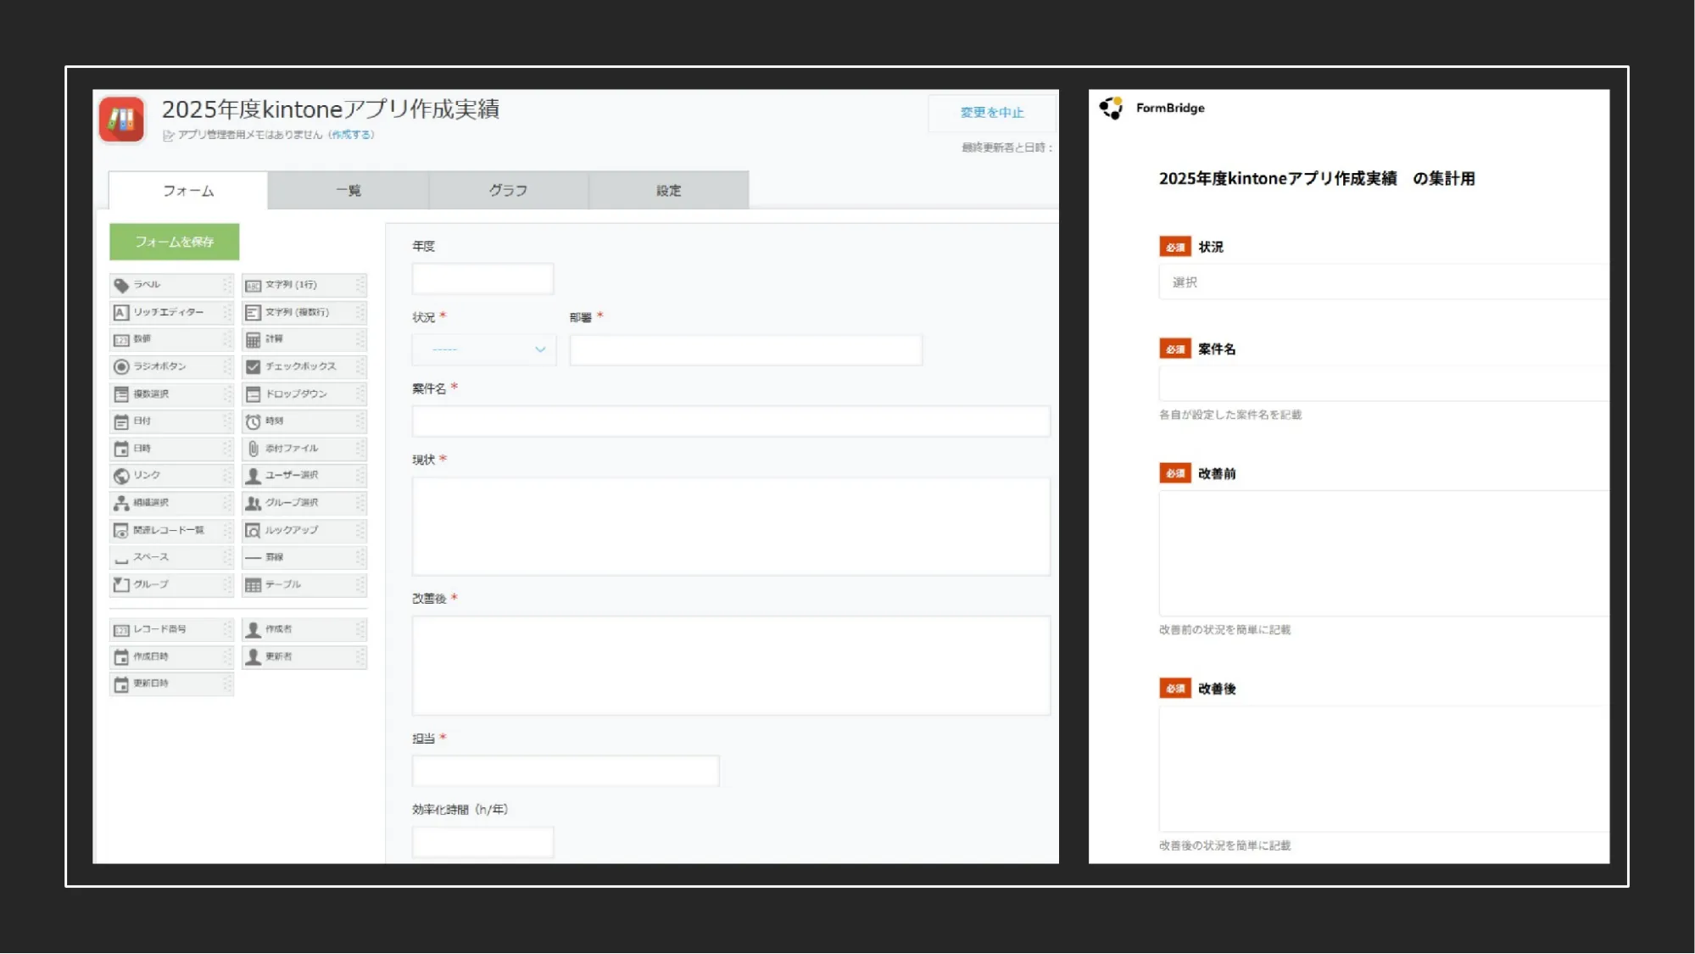Click the hint text 改善後の状況を簡単に記載
Screen dimensions: 1695x954
(x=1225, y=845)
